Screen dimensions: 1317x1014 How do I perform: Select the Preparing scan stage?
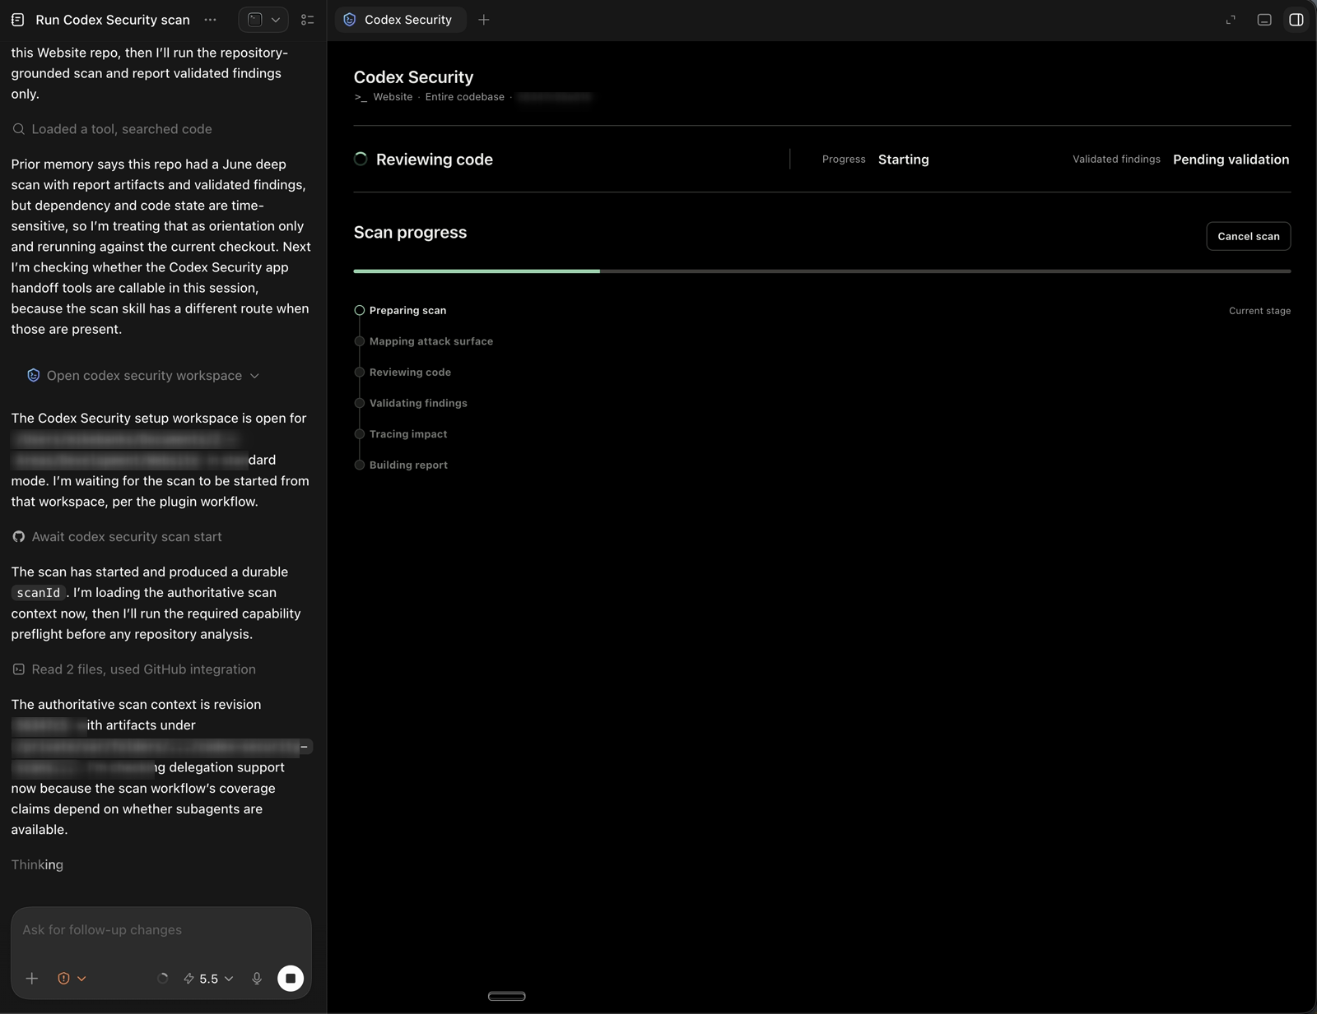click(407, 311)
